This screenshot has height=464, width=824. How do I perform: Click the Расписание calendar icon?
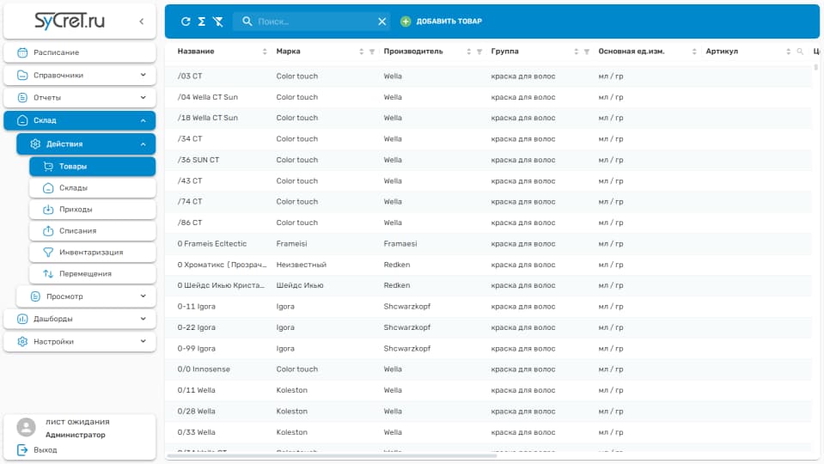[x=22, y=52]
